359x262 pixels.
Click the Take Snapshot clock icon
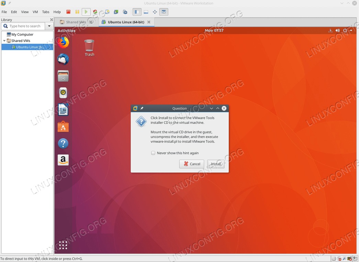tap(107, 12)
